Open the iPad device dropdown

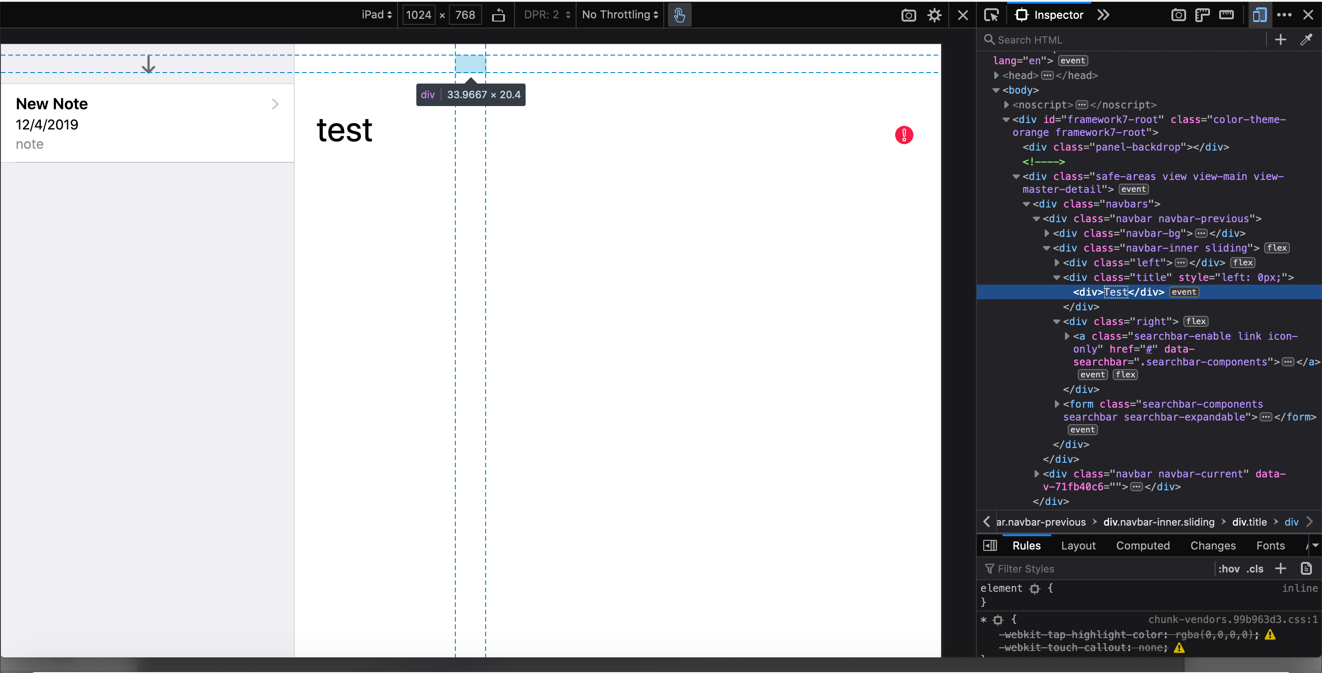click(x=376, y=15)
